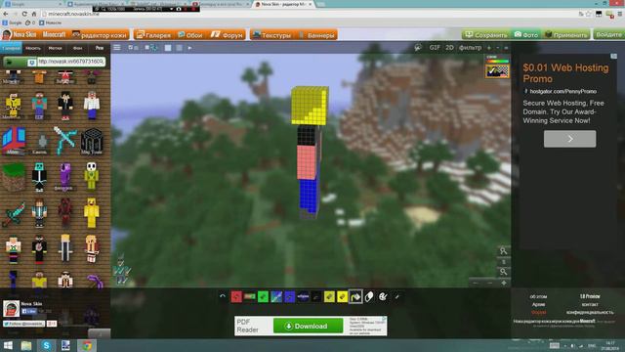Collapse the color toolbar with up chevron

click(223, 296)
